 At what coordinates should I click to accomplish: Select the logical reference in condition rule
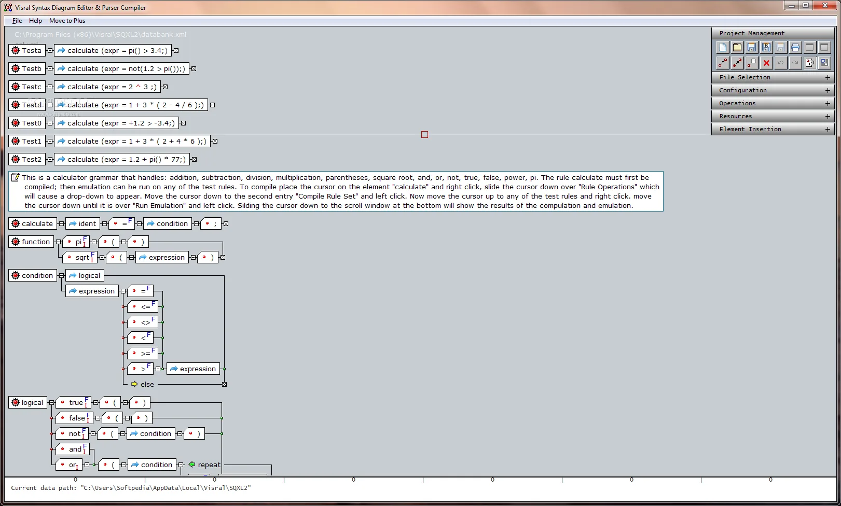pos(85,275)
